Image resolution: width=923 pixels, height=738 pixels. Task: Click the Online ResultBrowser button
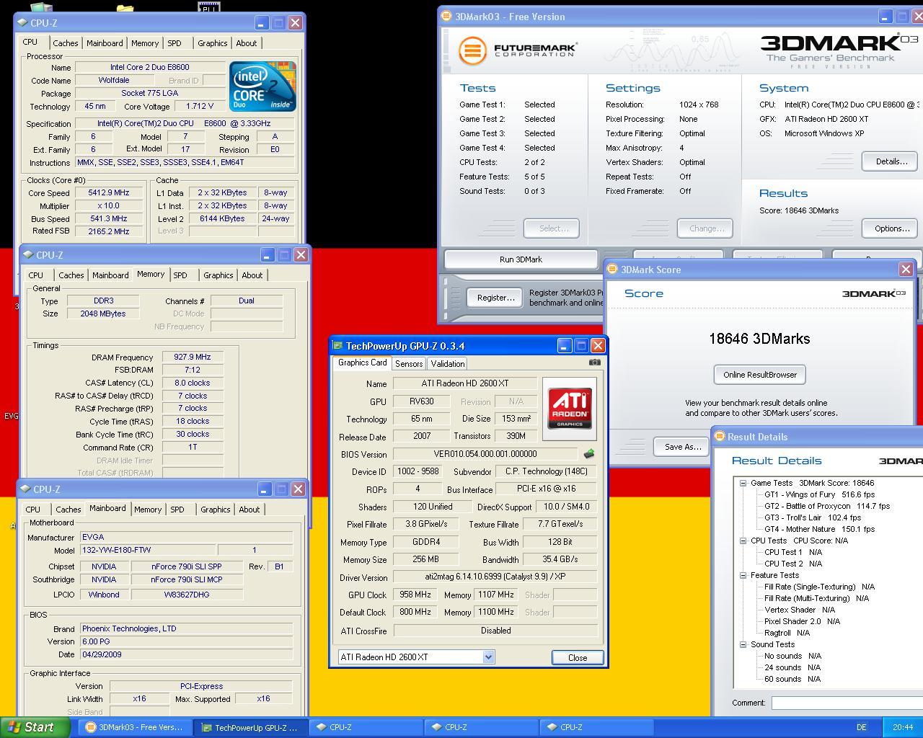(x=760, y=375)
